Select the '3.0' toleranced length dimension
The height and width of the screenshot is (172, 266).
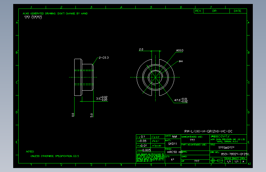[102, 98]
